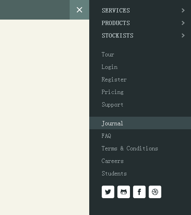The height and width of the screenshot is (215, 191).
Task: Expand Products submenu chevron arrow
Action: pos(183,23)
